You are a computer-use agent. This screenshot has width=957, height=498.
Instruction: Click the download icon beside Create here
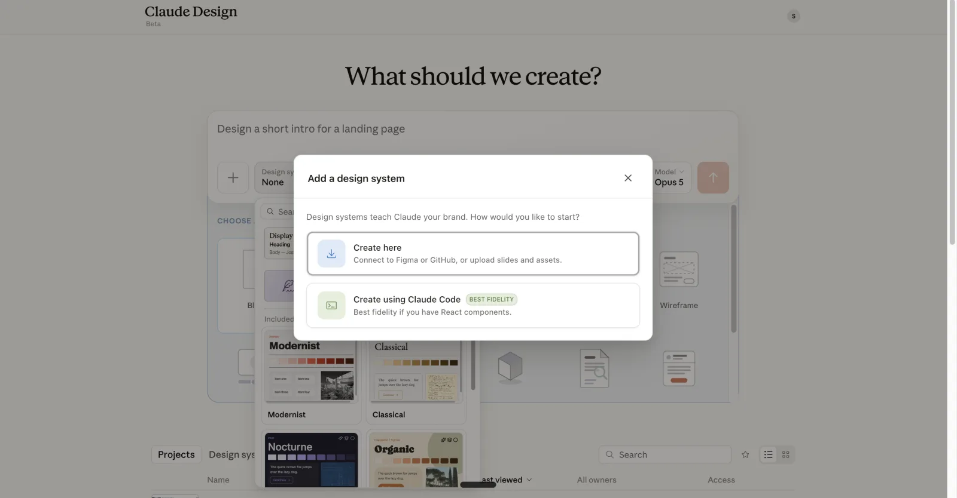click(x=331, y=254)
